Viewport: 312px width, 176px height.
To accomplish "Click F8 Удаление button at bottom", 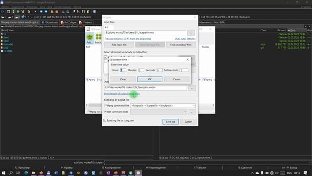I will (x=245, y=168).
